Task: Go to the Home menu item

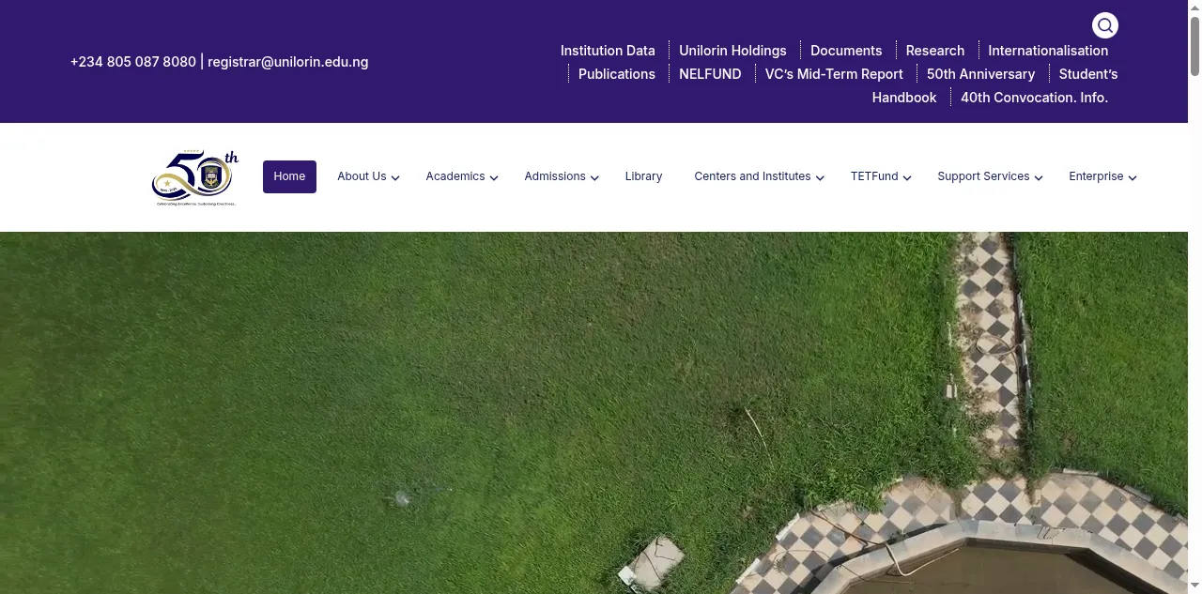Action: [289, 176]
